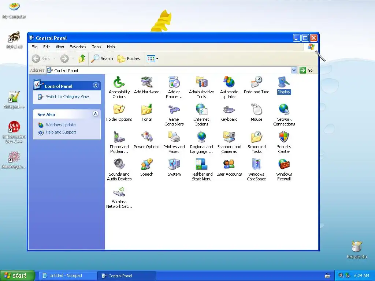Select Wireless Network Setup icon
The width and height of the screenshot is (375, 281).
[x=119, y=192]
